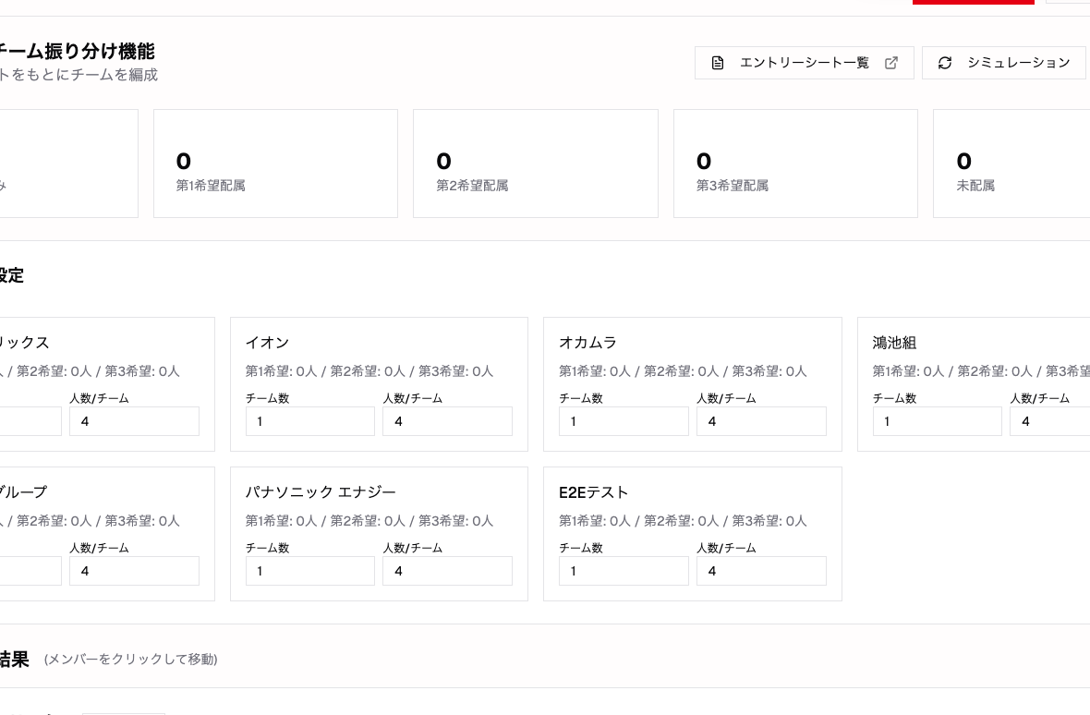Select the 第3希望配属 stat card
This screenshot has width=1090, height=715.
795,164
